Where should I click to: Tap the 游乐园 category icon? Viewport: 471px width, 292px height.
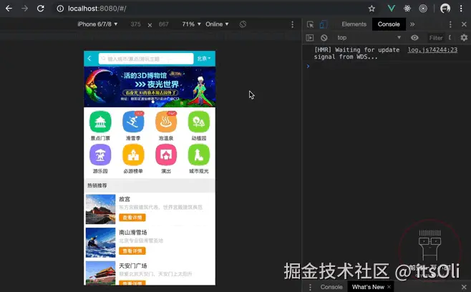pos(100,155)
